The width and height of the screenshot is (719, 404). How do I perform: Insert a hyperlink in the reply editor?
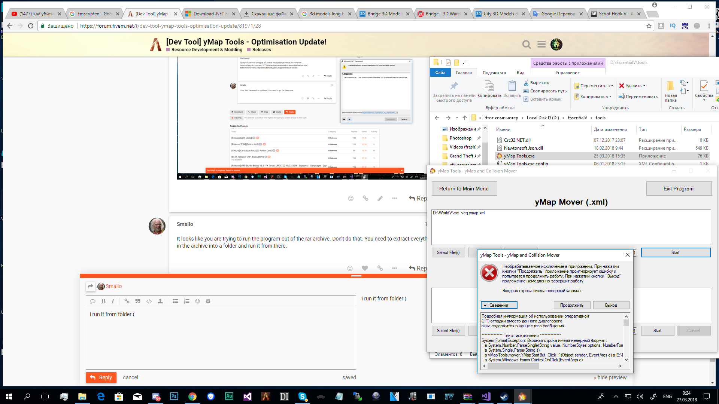[127, 301]
